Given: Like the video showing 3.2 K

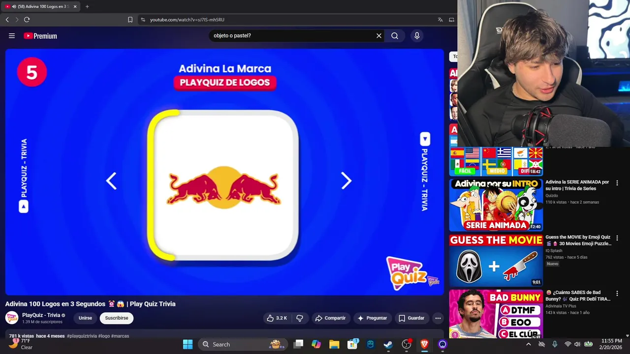Looking at the screenshot, I should pyautogui.click(x=277, y=318).
